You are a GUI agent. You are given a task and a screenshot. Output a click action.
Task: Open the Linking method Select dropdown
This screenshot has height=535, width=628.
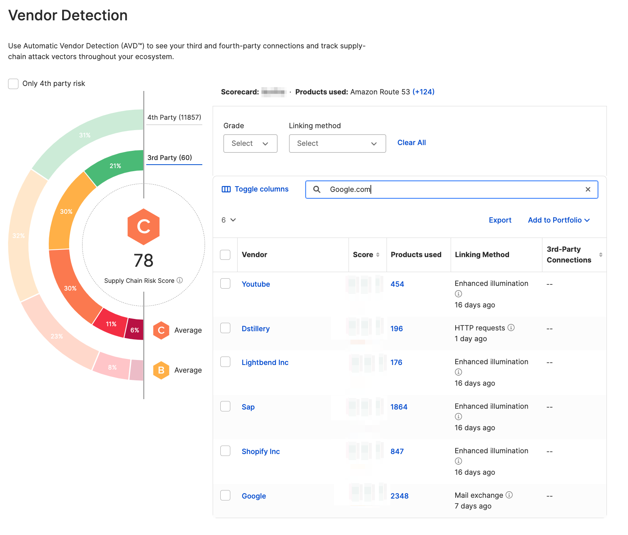pyautogui.click(x=337, y=144)
